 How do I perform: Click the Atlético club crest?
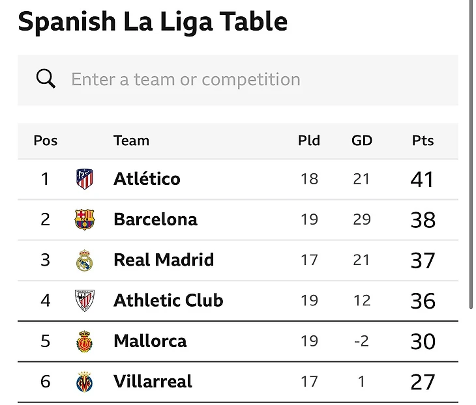85,179
